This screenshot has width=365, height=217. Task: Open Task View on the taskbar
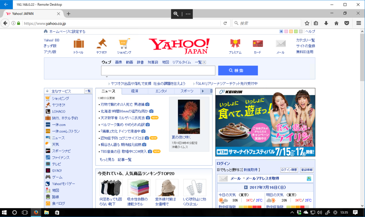[25, 212]
